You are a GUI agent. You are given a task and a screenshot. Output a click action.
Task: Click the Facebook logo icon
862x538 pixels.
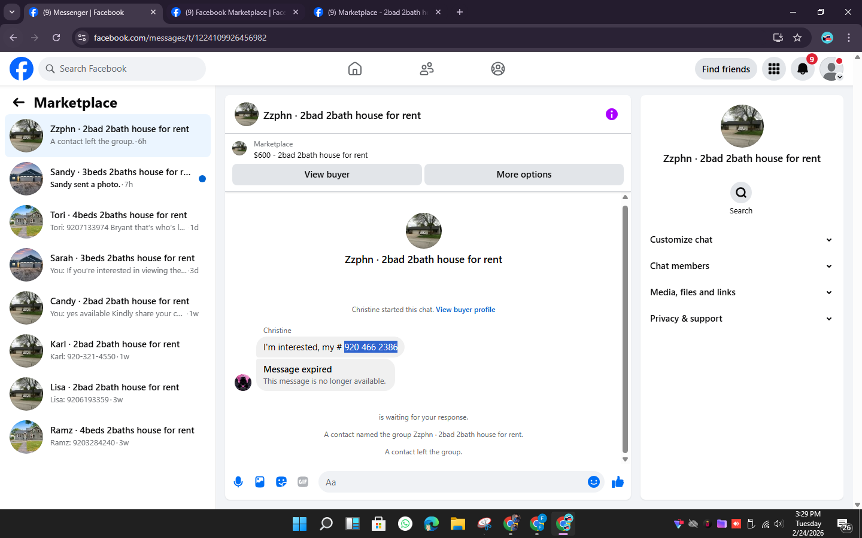coord(22,69)
